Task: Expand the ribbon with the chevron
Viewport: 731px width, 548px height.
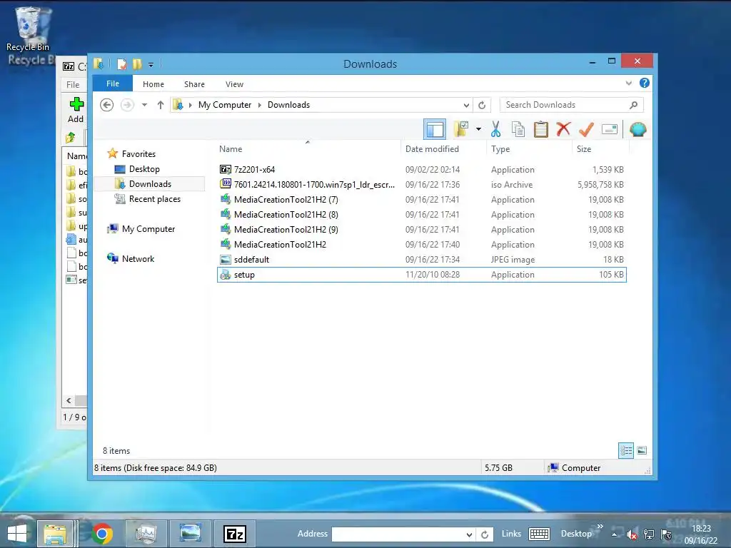Action: 628,83
